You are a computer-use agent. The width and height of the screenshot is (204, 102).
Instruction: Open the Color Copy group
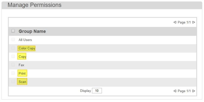coord(27,48)
